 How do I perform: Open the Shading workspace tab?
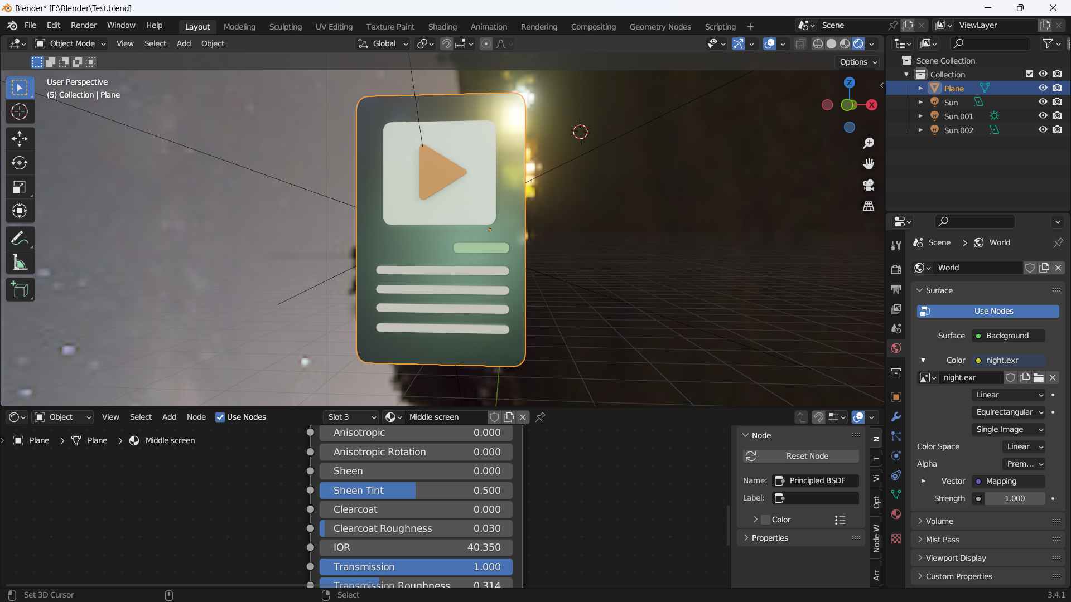442,26
